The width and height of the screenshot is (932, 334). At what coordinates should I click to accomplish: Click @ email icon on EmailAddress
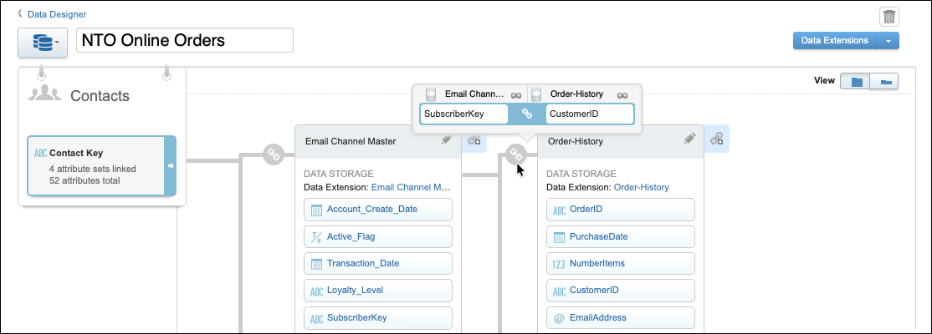(559, 319)
